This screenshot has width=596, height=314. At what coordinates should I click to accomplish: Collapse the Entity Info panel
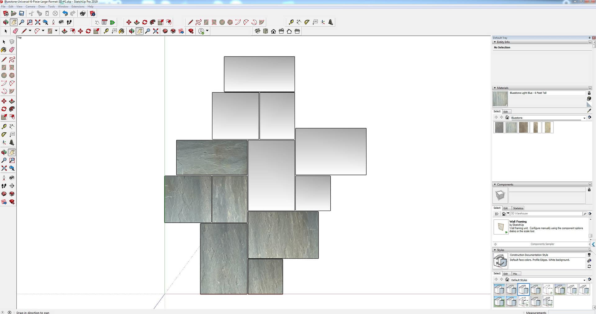[495, 42]
